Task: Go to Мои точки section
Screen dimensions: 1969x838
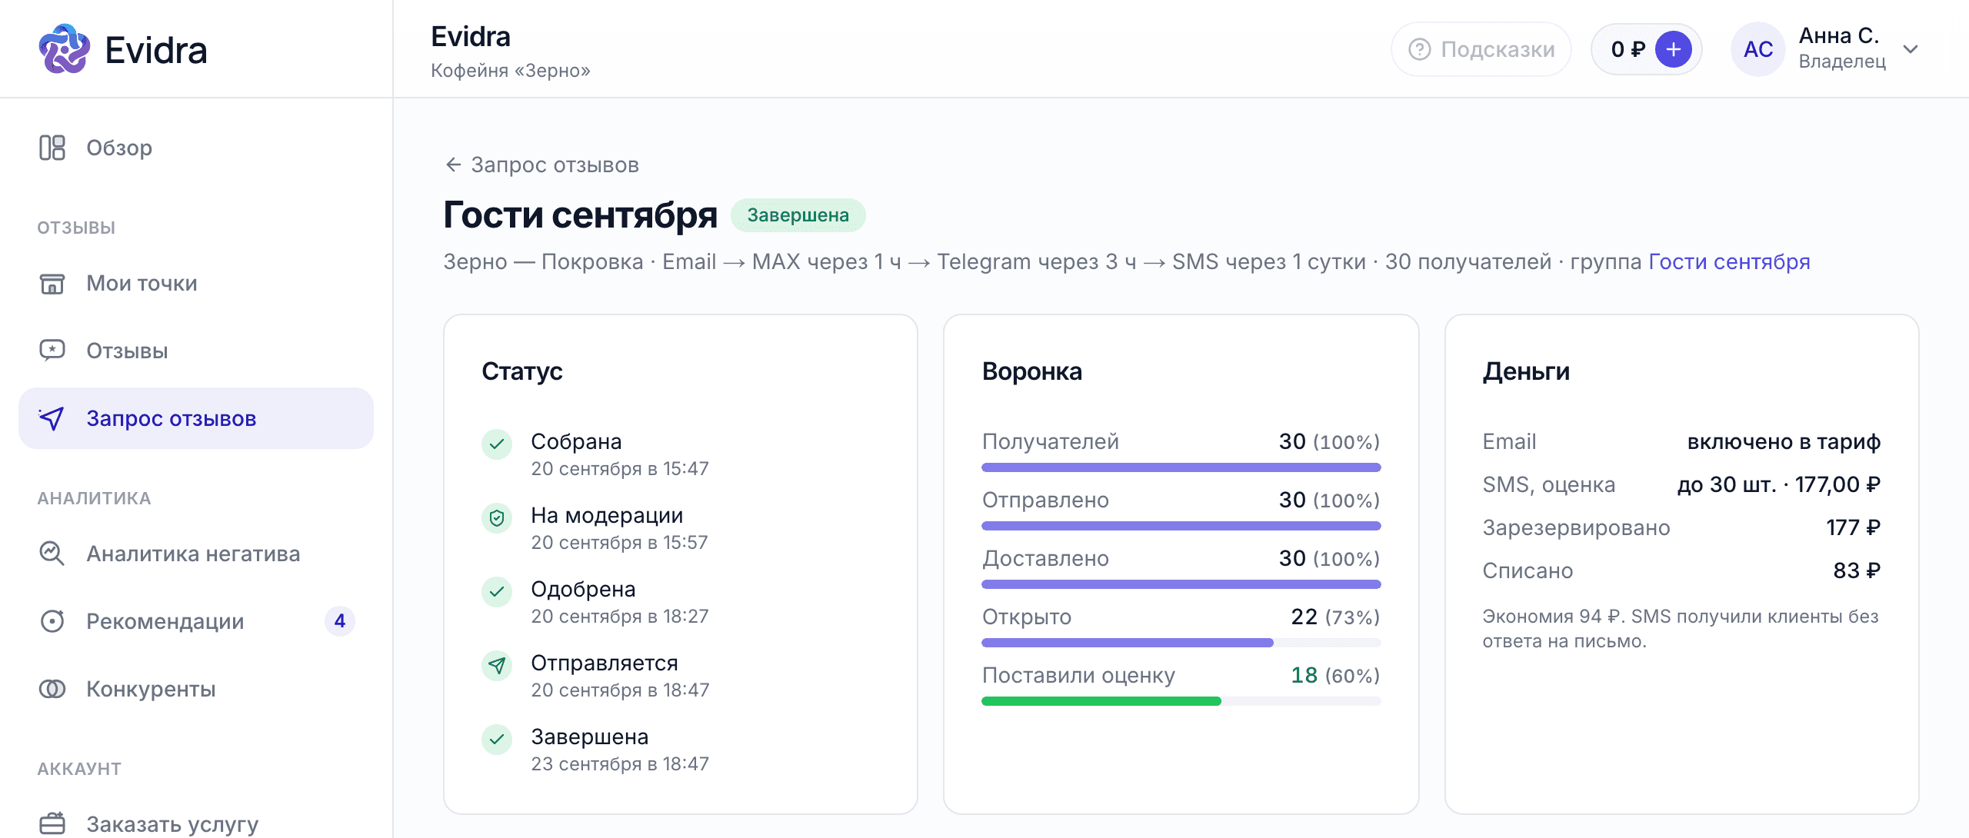Action: [x=196, y=283]
